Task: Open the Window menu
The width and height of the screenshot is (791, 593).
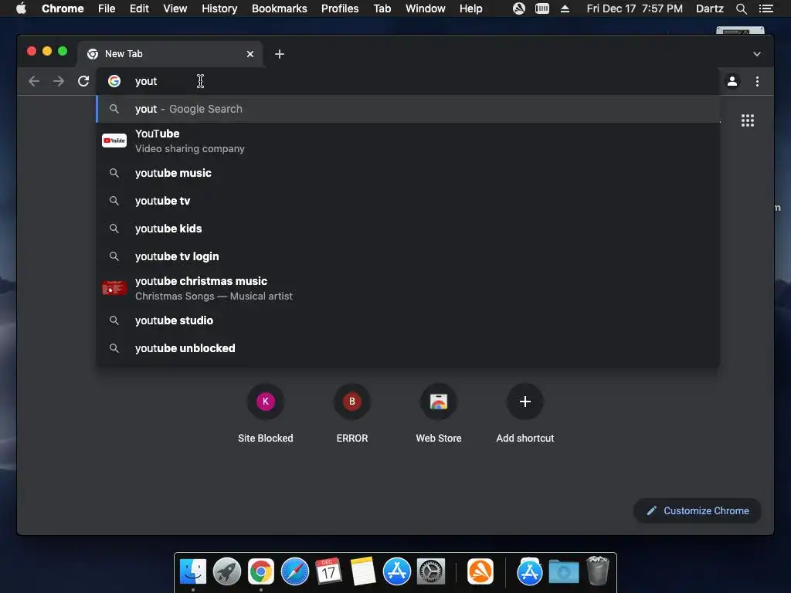Action: (426, 8)
